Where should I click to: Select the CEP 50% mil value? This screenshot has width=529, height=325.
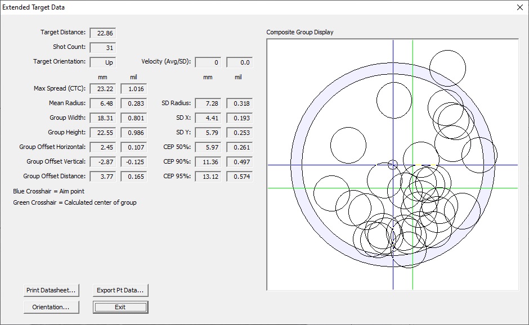(x=240, y=147)
